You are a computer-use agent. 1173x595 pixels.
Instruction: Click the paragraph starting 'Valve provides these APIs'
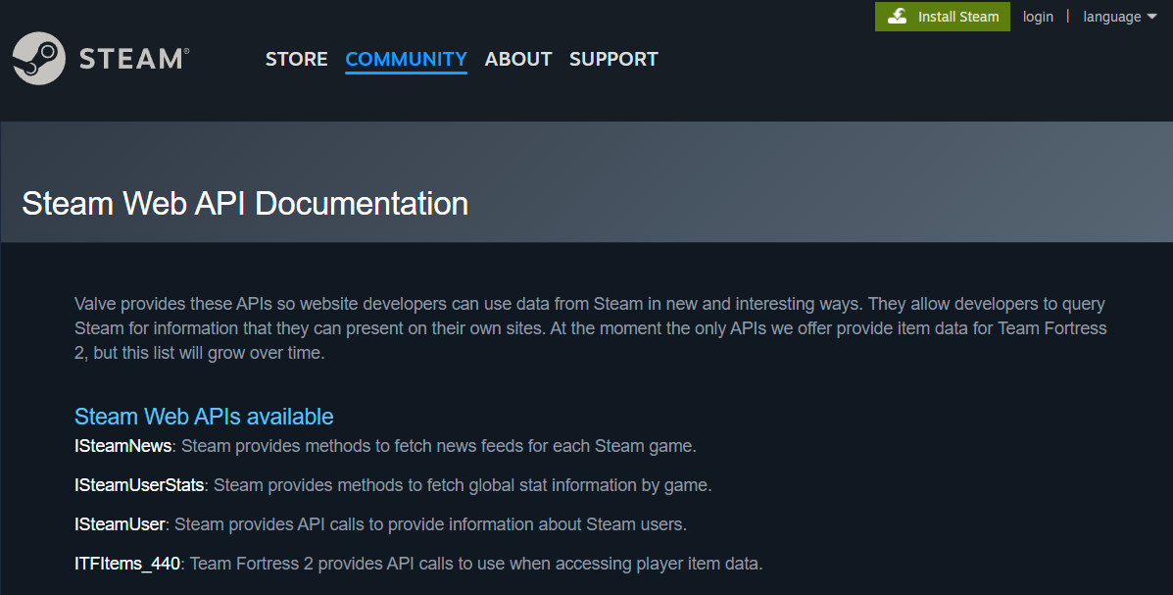tap(590, 327)
